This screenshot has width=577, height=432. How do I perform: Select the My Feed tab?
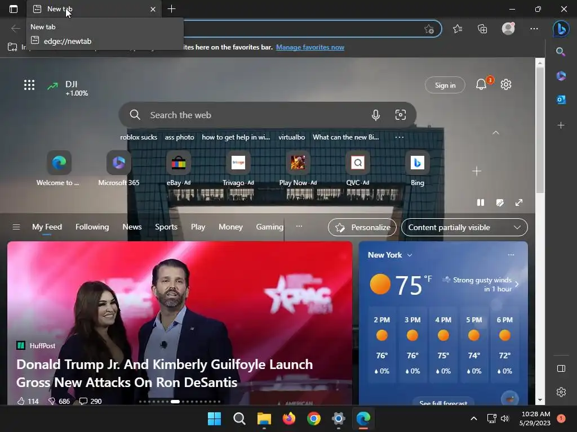(x=47, y=227)
